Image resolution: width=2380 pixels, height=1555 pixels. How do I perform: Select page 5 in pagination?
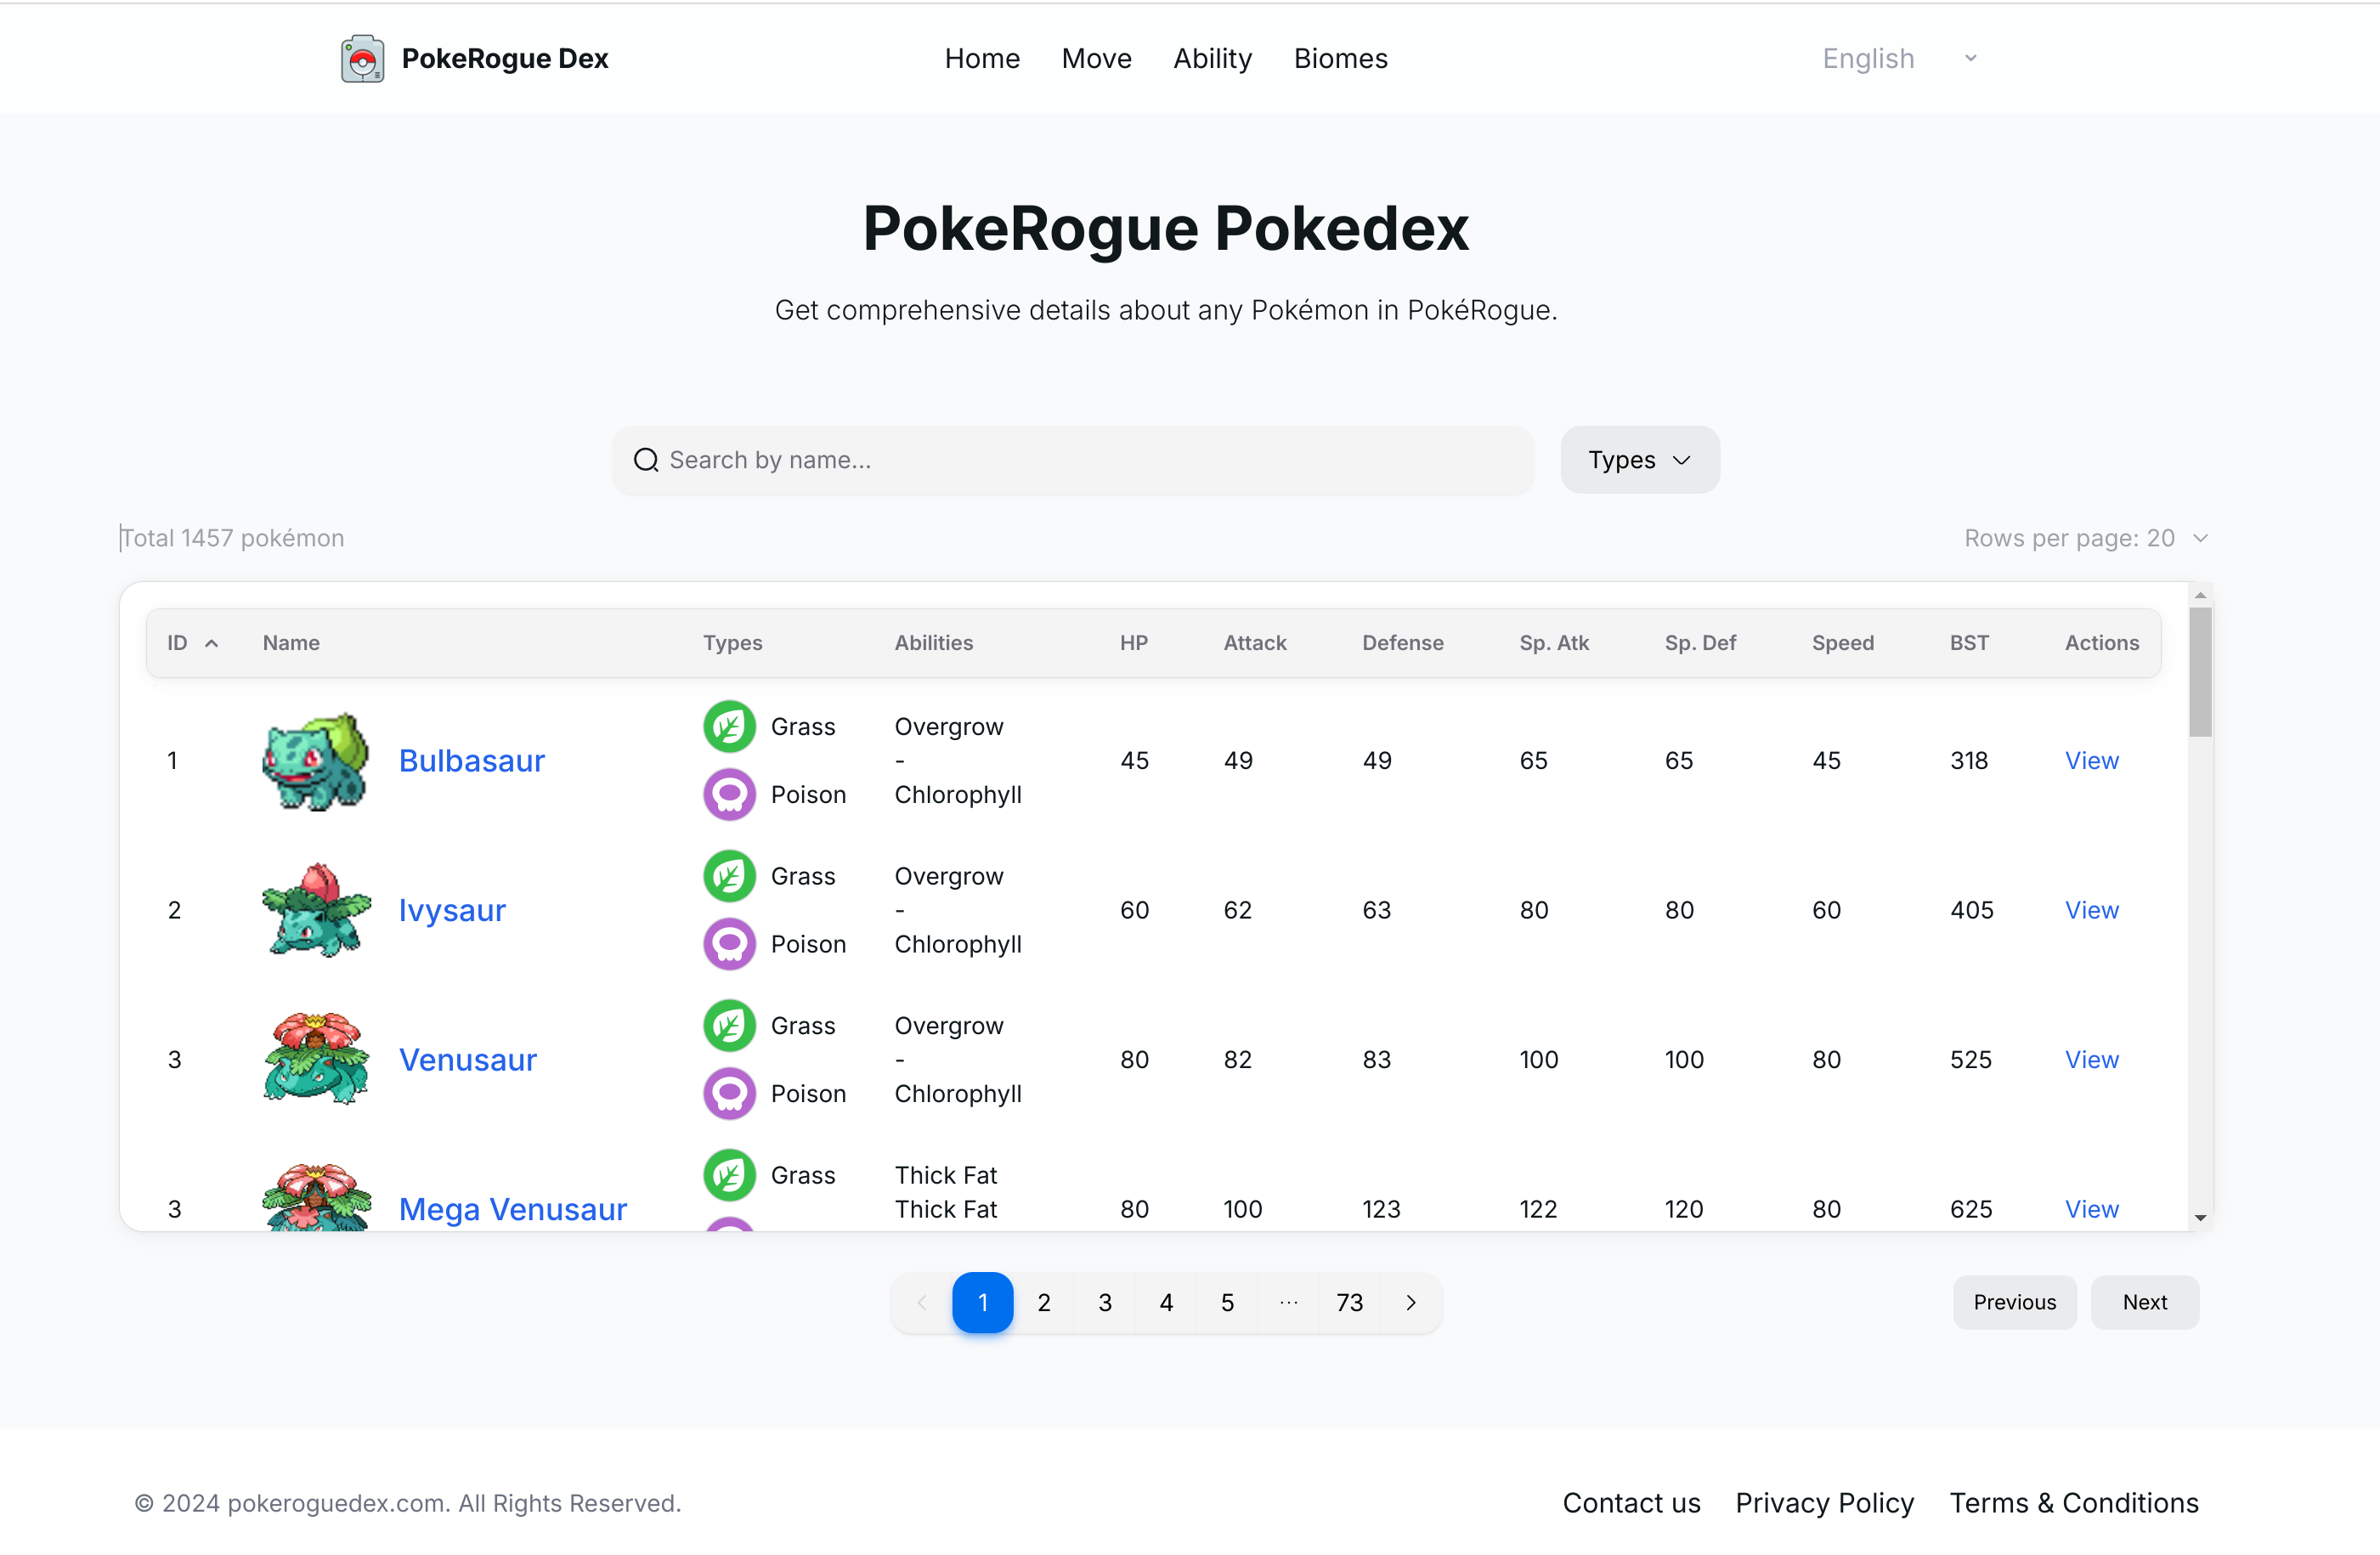(1227, 1302)
